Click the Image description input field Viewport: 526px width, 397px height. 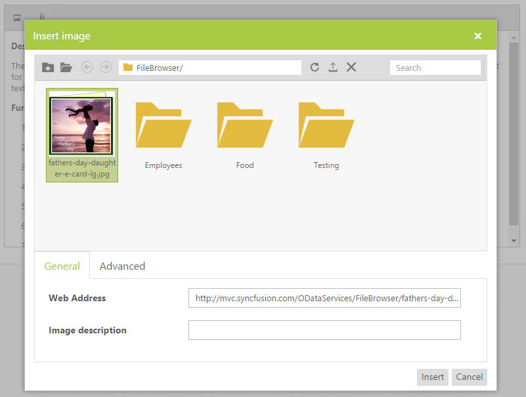pos(324,330)
